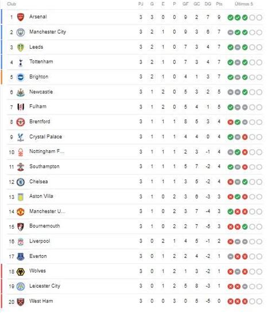Click Arsenal's first green win indicator
272x313 pixels.
tap(231, 18)
